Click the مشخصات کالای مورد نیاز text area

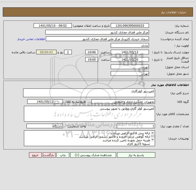pyautogui.click(x=89, y=114)
